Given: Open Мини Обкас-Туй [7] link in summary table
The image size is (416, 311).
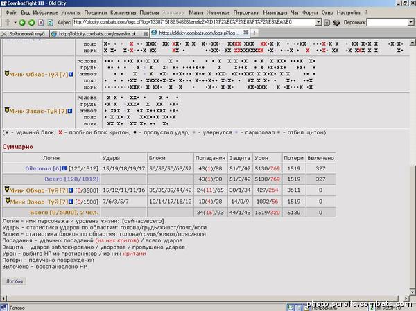Looking at the screenshot, I should 39,190.
